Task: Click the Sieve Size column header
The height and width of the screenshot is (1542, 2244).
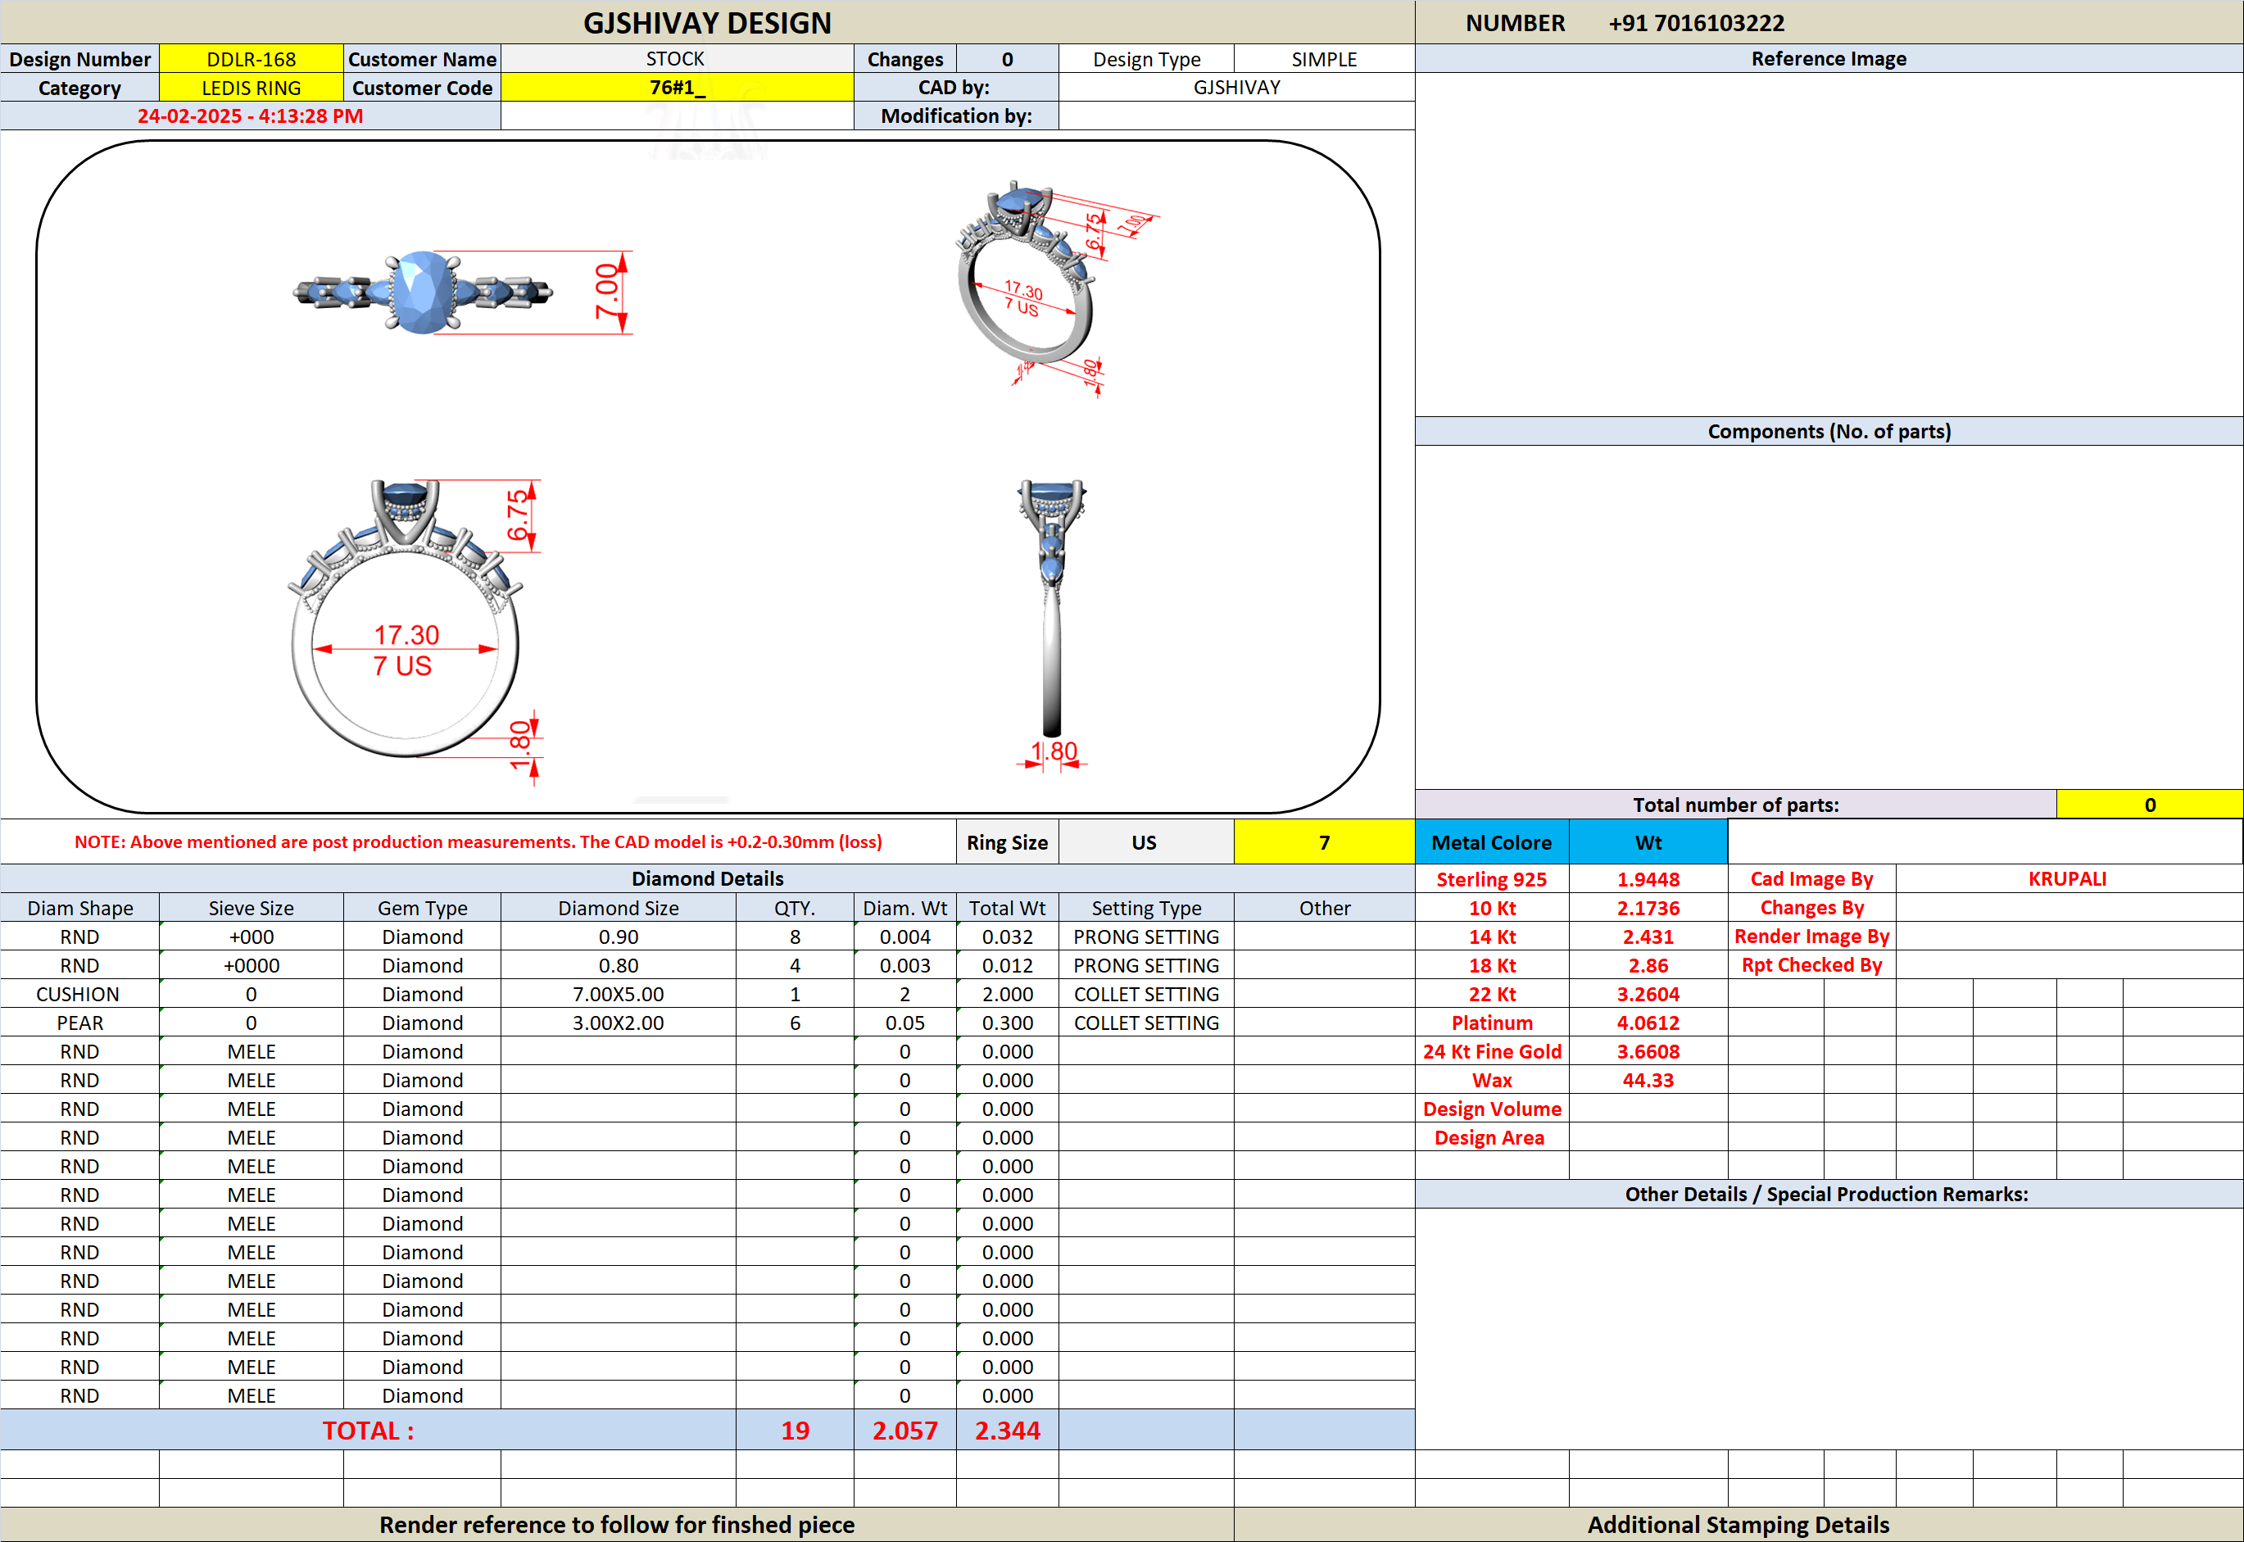Action: pos(252,908)
